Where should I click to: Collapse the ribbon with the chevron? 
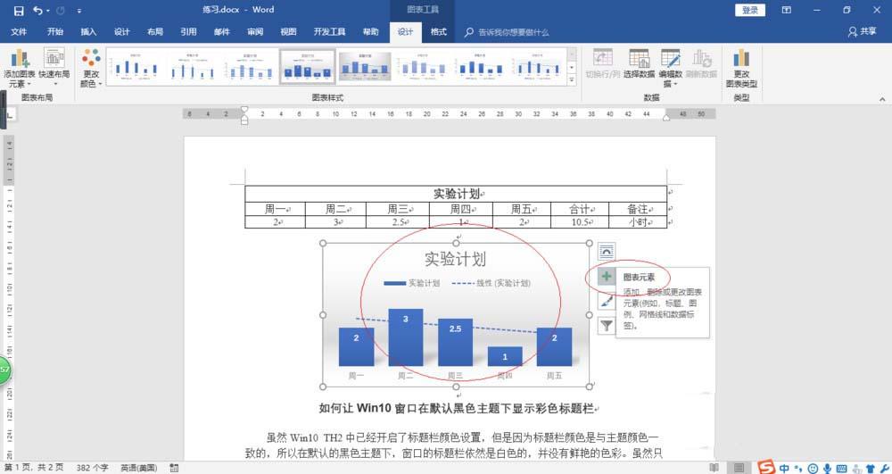click(x=882, y=99)
